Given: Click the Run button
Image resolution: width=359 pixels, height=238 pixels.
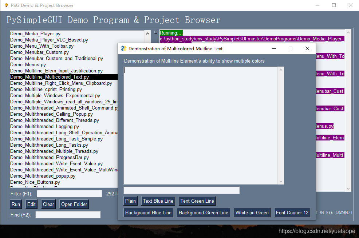Looking at the screenshot, I should [16, 205].
